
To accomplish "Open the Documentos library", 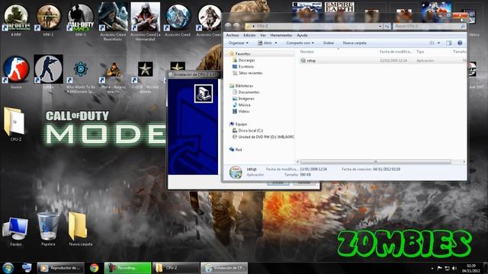I will point(249,92).
